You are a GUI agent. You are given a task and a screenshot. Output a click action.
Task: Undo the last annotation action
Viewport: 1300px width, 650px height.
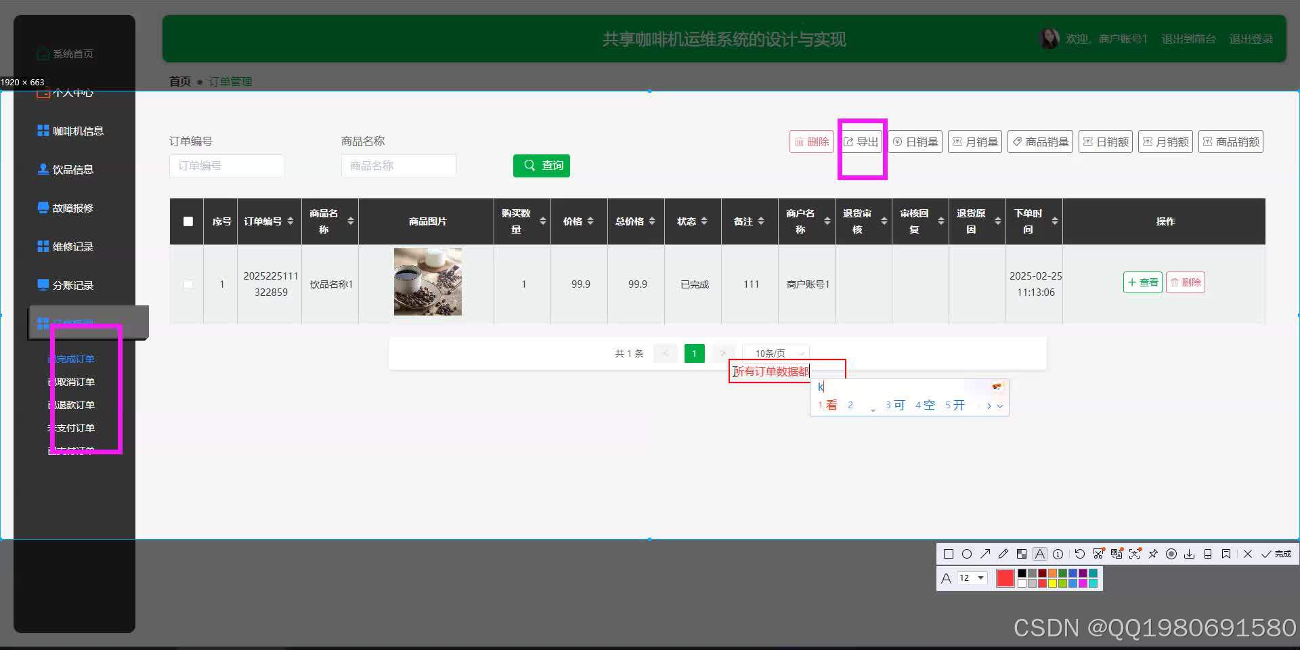[1080, 554]
